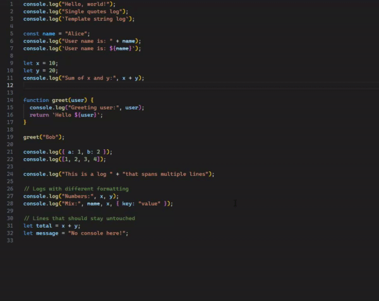Place cursor on empty highlighted line 12
The image size is (379, 301).
[201, 85]
